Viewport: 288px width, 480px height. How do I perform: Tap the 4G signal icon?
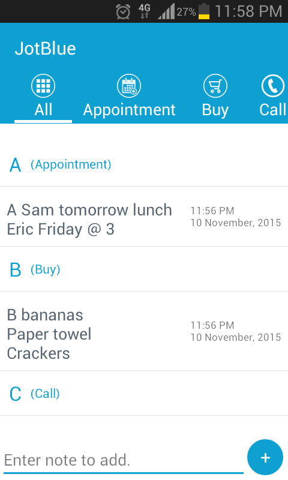point(145,11)
